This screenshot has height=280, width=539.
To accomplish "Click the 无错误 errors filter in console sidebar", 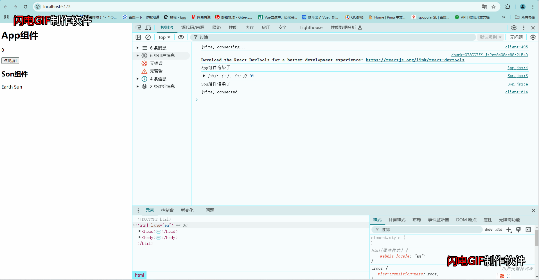I will pyautogui.click(x=156, y=63).
